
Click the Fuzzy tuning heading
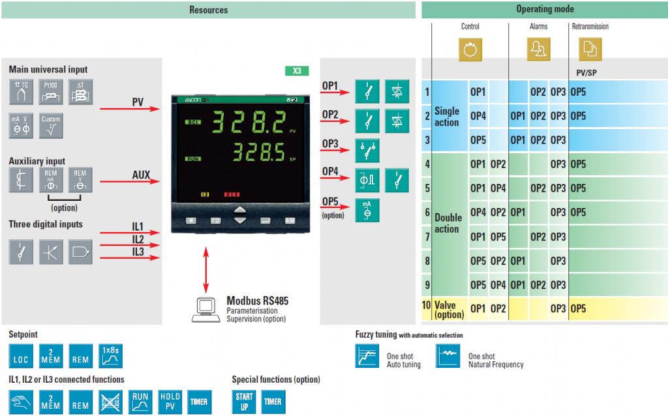(376, 334)
